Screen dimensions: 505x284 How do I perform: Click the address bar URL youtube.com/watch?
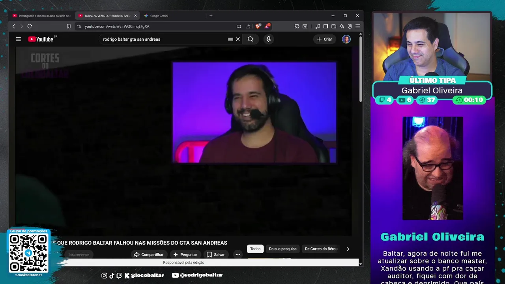click(x=117, y=26)
